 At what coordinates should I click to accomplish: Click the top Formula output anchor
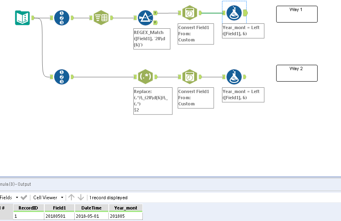(x=245, y=13)
